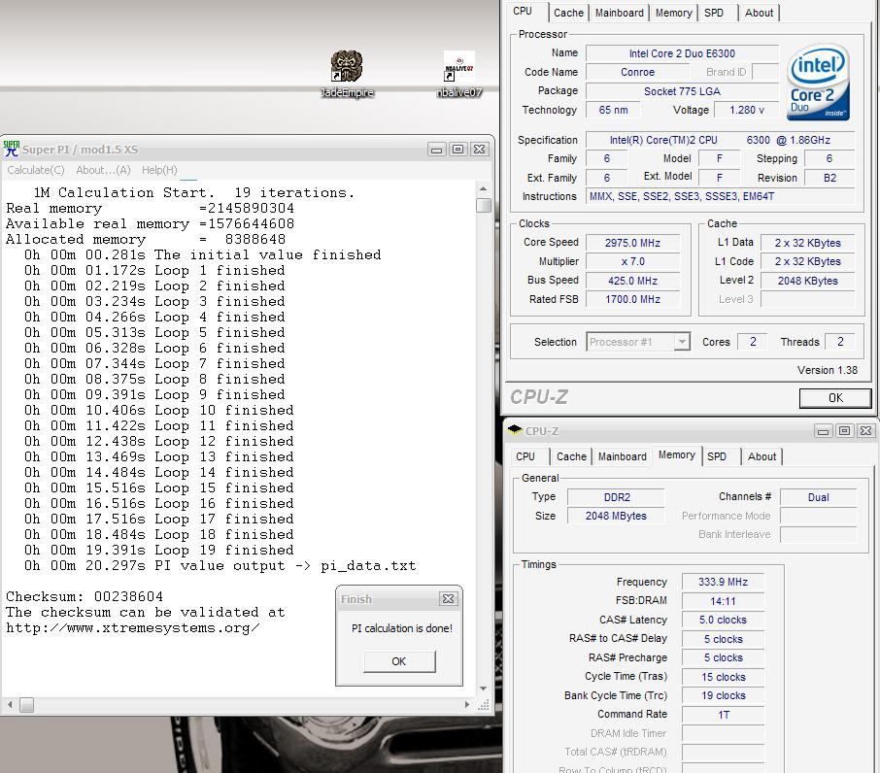Screen dimensions: 880x773
Task: Open About tab in lower CPU-Z window
Action: pos(762,456)
